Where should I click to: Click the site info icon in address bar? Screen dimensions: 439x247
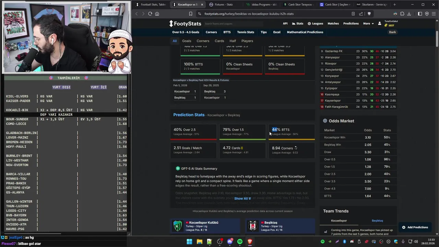coord(200,14)
